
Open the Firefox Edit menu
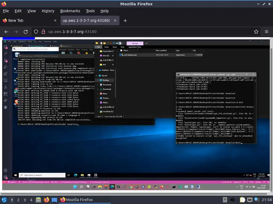click(18, 11)
